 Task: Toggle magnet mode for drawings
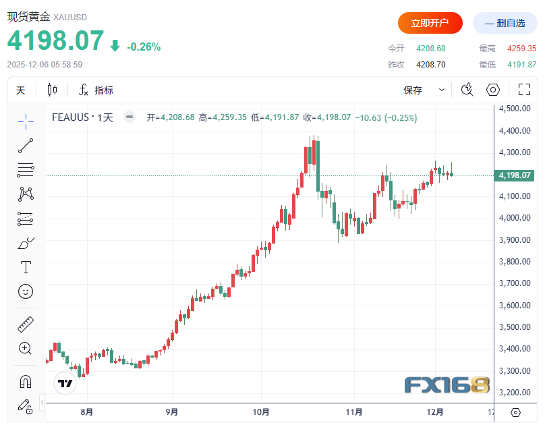click(x=26, y=381)
